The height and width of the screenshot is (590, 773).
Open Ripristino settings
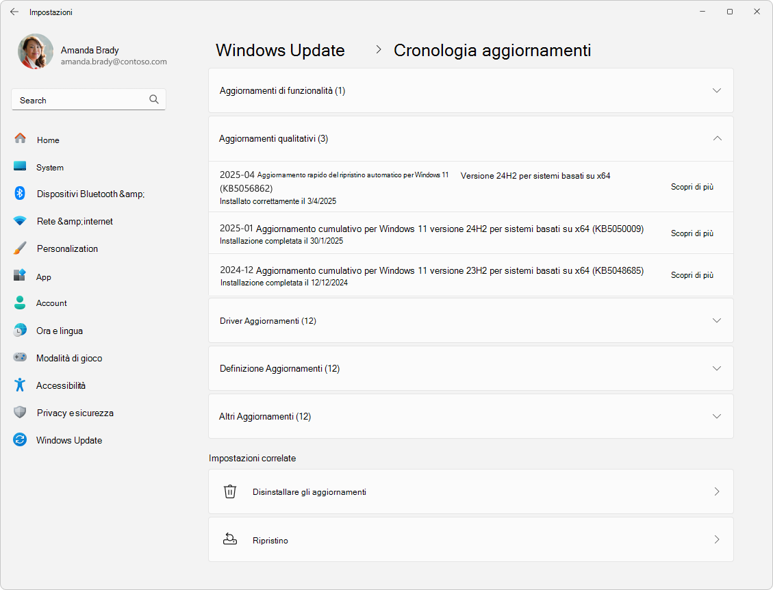pyautogui.click(x=471, y=539)
